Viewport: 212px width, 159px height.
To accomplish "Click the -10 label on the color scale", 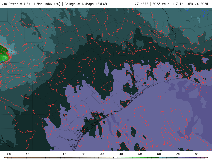I will (26, 154).
